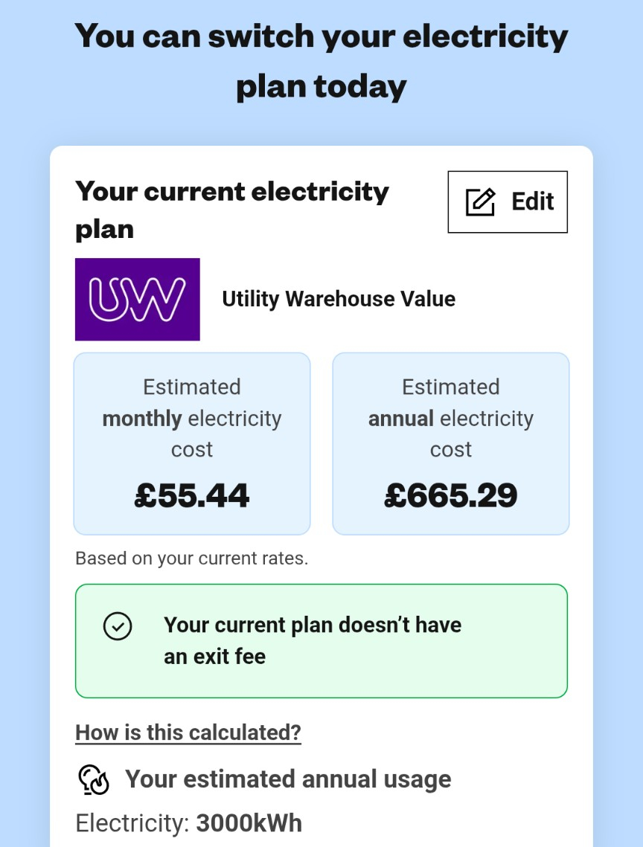Click the no exit fee message text
This screenshot has height=847, width=643.
click(313, 640)
